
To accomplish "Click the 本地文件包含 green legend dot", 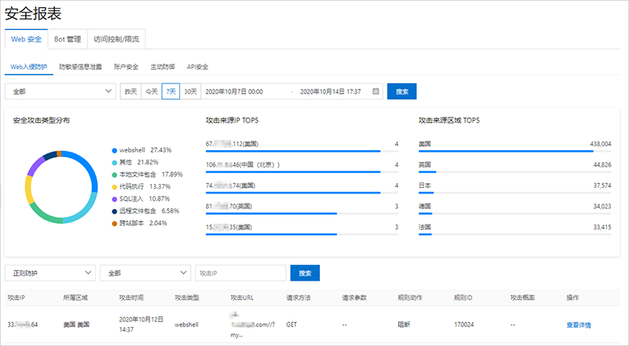I will pos(114,175).
